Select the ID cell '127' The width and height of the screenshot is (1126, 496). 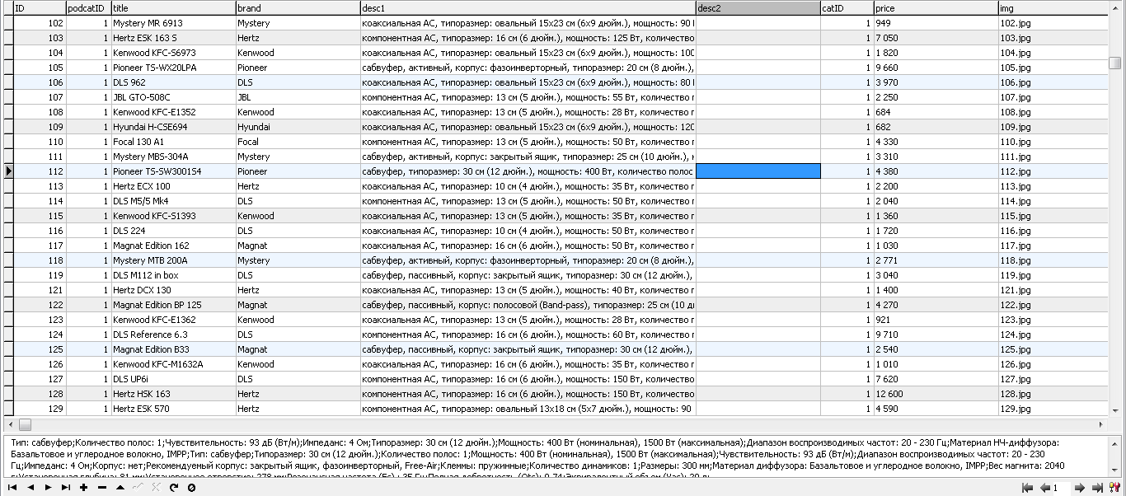pyautogui.click(x=40, y=378)
